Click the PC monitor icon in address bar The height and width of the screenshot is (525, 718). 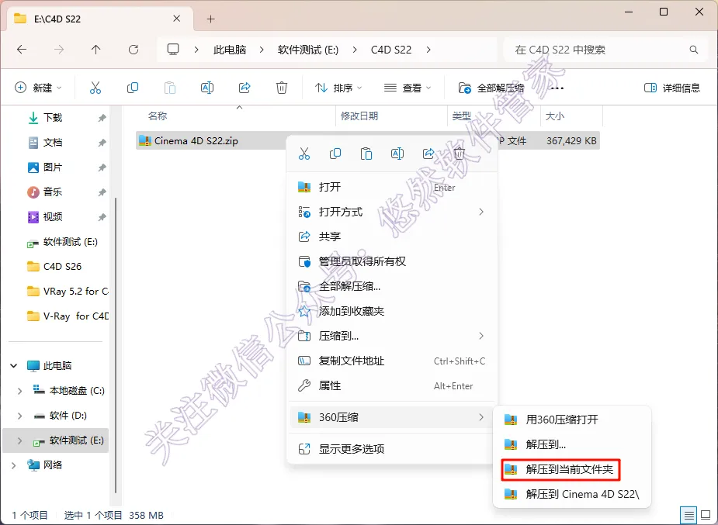coord(172,50)
